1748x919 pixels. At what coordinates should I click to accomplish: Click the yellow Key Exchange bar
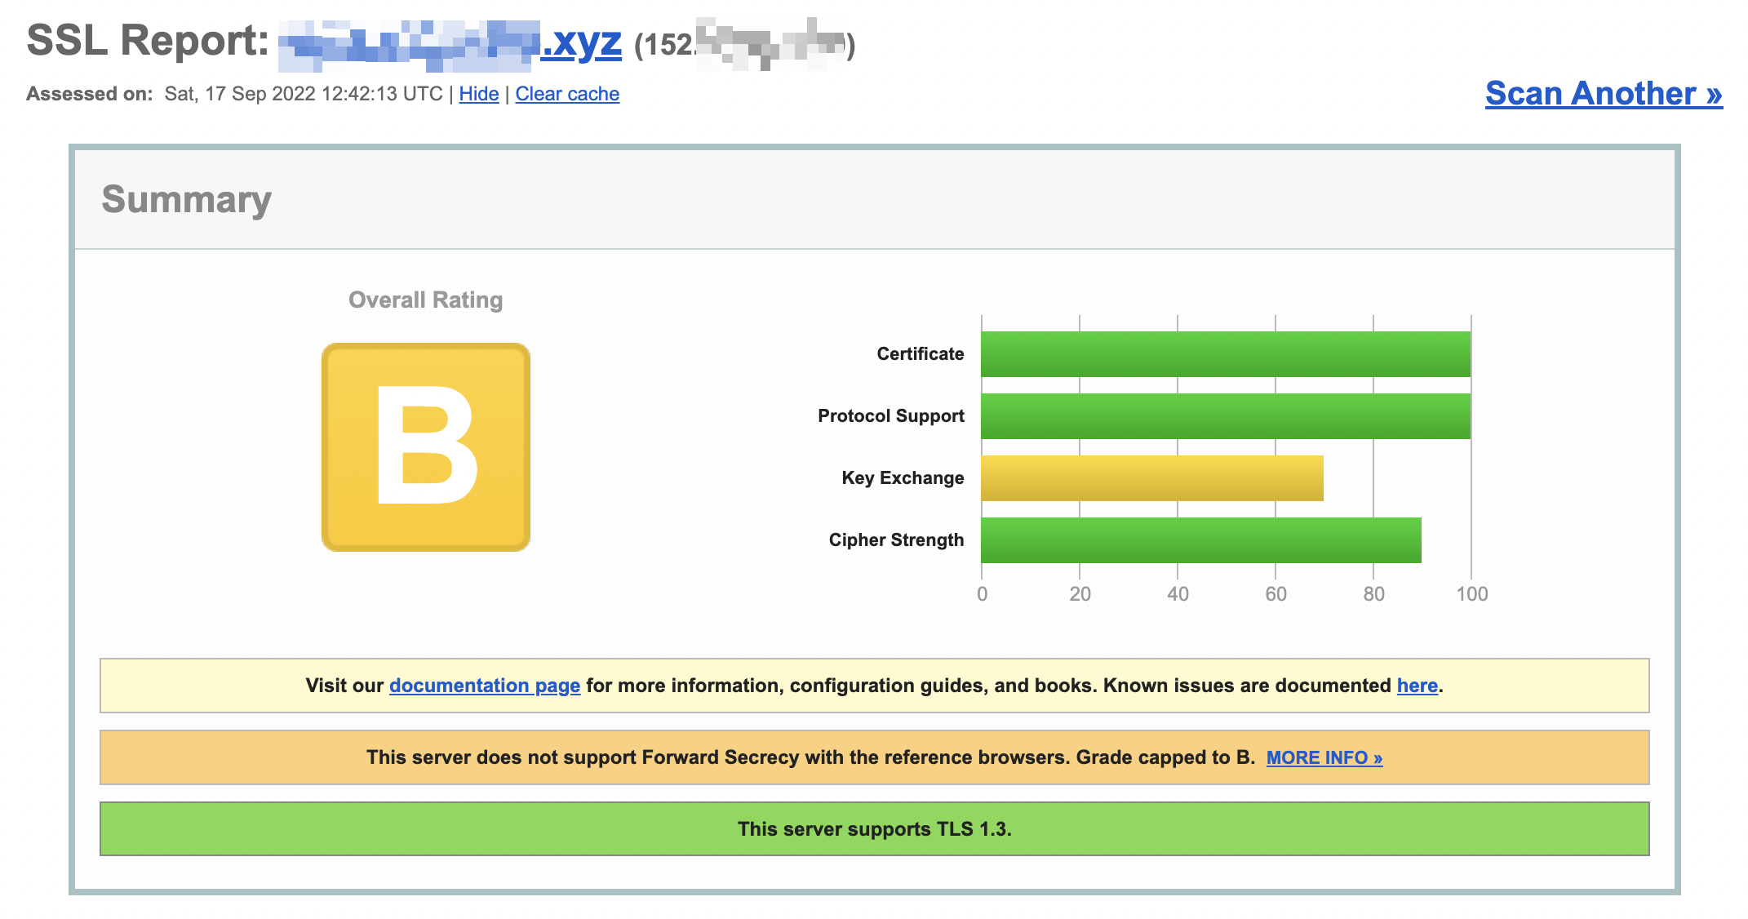[1151, 477]
